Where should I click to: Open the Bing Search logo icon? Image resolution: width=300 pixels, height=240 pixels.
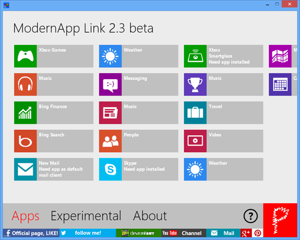point(26,141)
